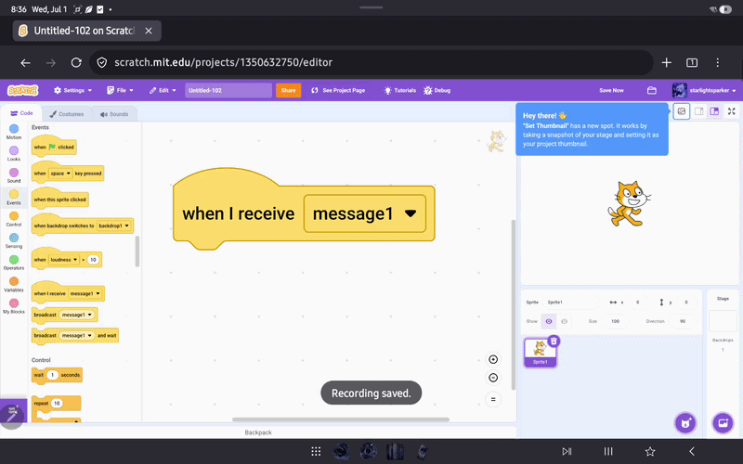743x464 pixels.
Task: Open the My Blocks category
Action: pyautogui.click(x=14, y=306)
